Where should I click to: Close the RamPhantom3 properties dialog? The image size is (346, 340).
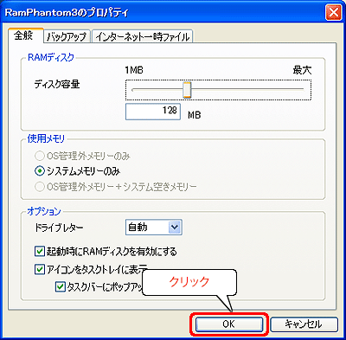pos(333,13)
